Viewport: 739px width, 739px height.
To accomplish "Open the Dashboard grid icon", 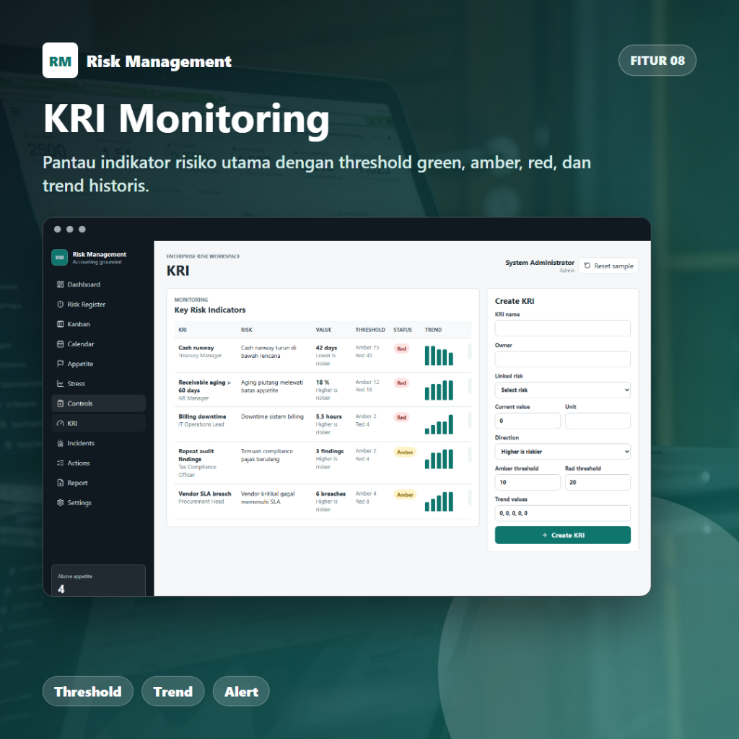I will pyautogui.click(x=61, y=284).
